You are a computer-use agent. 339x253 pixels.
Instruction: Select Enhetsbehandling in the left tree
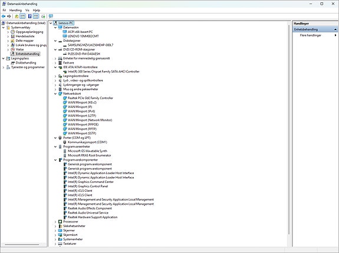(x=28, y=54)
